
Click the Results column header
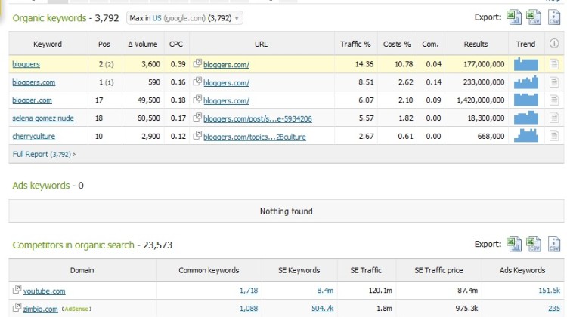(x=476, y=44)
